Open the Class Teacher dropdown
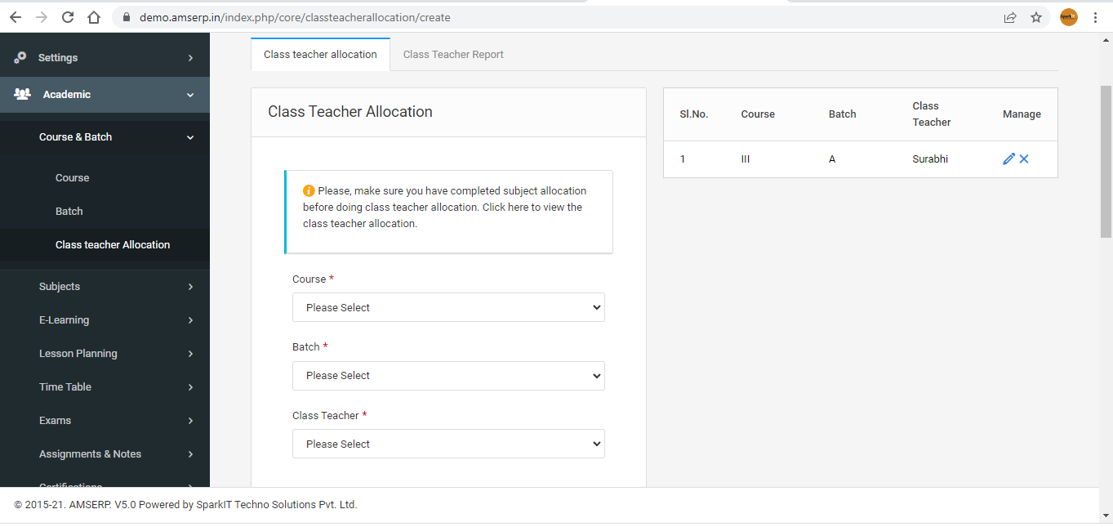Screen dimensions: 1113x527 pyautogui.click(x=448, y=444)
